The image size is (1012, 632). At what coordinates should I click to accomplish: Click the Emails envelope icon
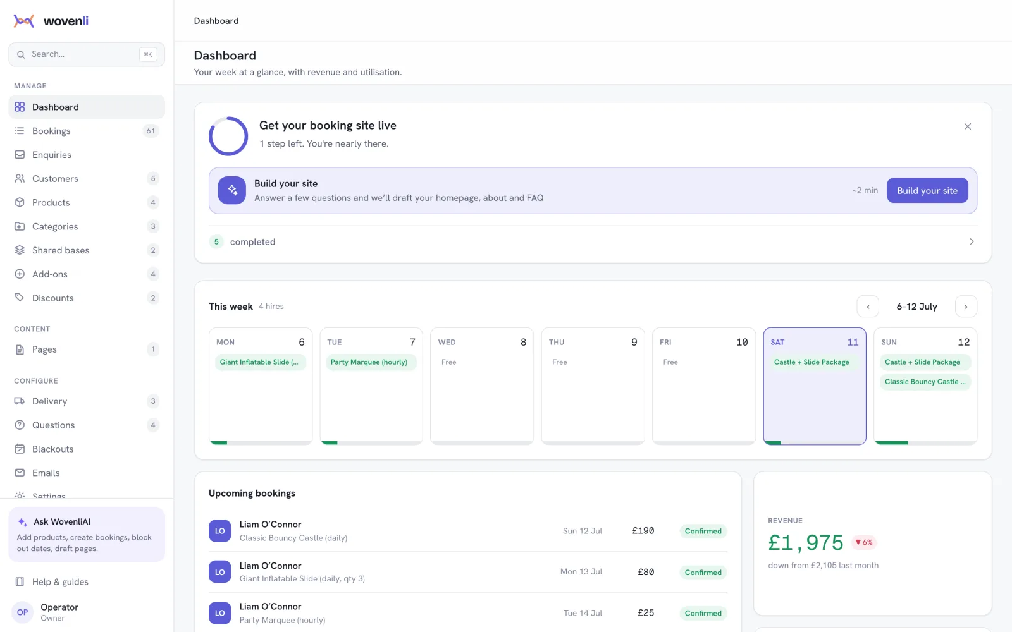[20, 473]
